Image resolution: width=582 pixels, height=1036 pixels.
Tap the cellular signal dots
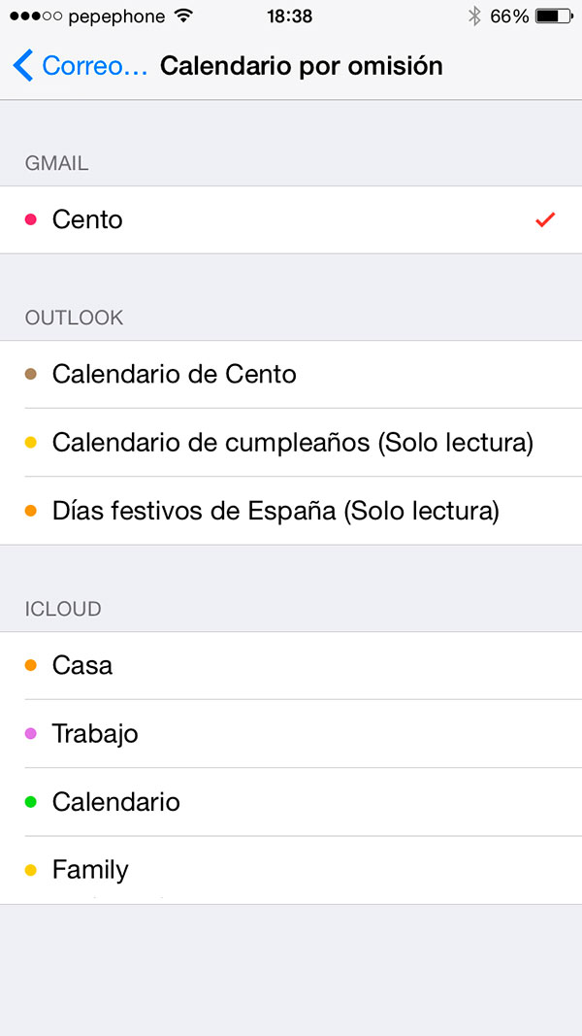[x=34, y=17]
